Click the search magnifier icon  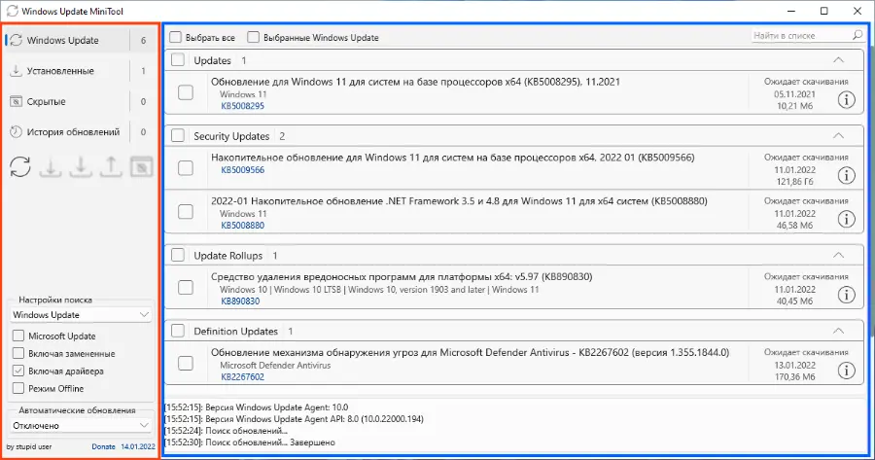(x=857, y=36)
